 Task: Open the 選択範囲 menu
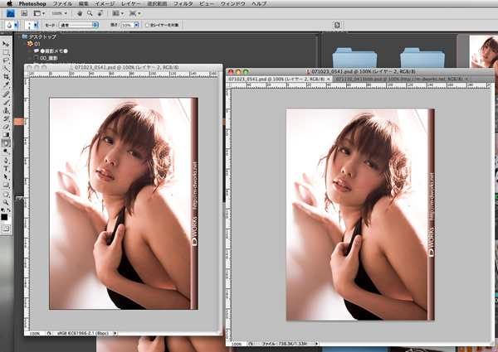[157, 4]
